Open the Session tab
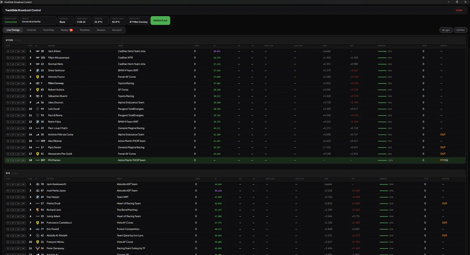Image resolution: width=470 pixels, height=255 pixels. point(101,30)
